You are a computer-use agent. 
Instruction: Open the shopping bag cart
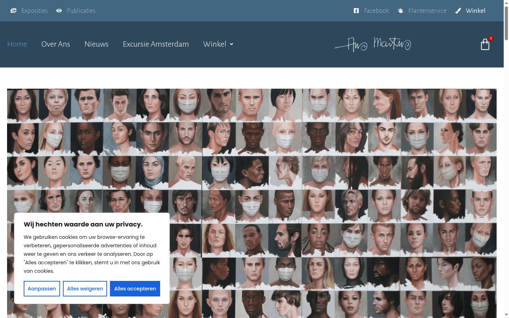coord(485,45)
